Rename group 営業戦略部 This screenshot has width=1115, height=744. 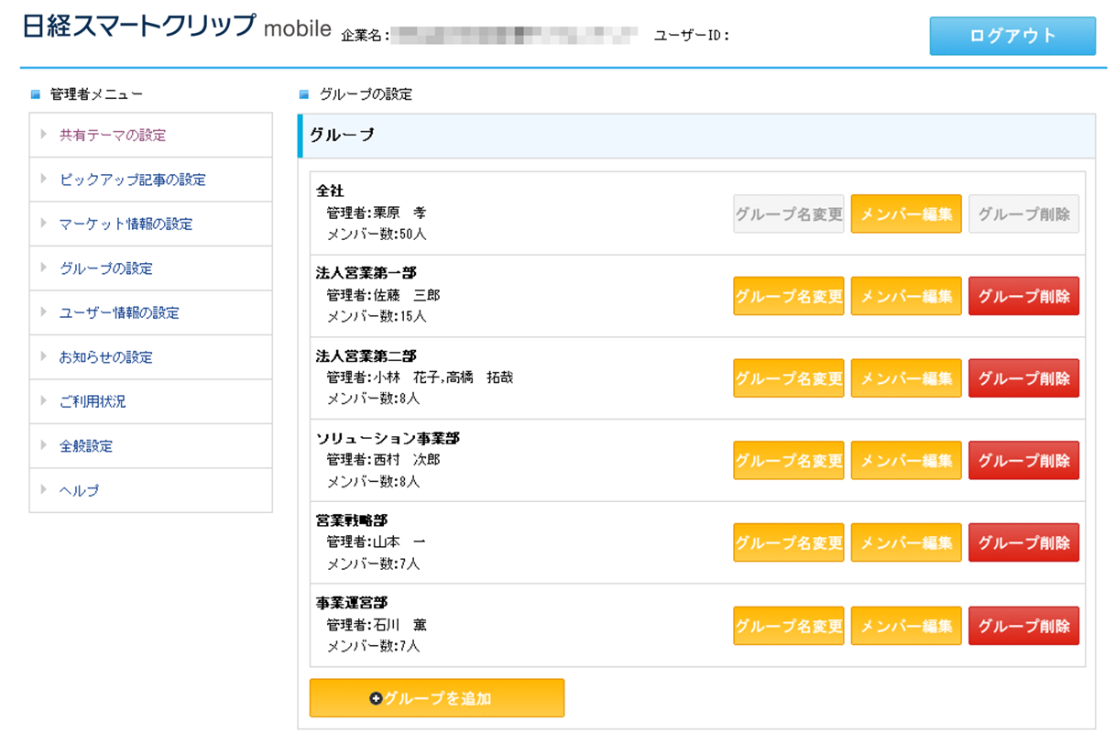[789, 542]
